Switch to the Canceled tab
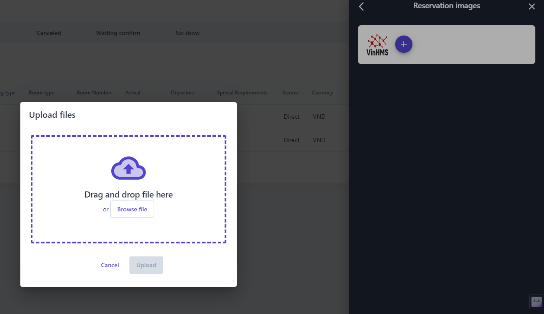Image resolution: width=544 pixels, height=314 pixels. (49, 33)
